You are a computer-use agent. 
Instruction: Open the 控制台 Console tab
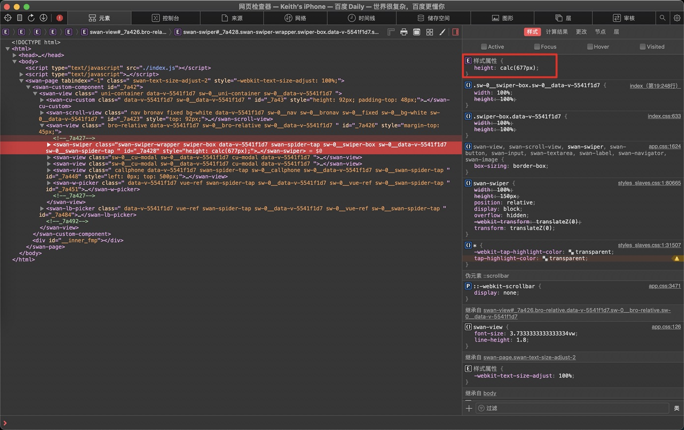[x=166, y=18]
